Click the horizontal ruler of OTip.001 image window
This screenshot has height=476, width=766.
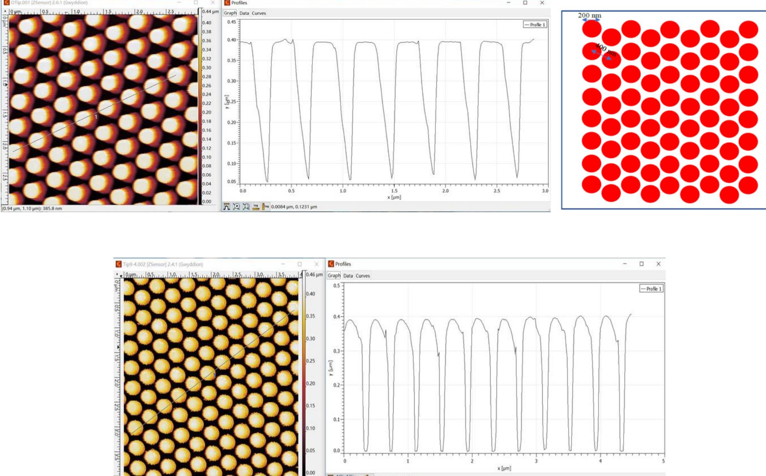[x=103, y=12]
